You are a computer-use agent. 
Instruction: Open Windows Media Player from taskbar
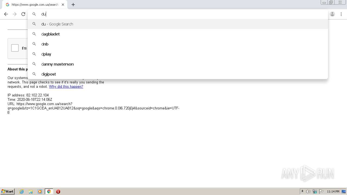tap(40, 191)
